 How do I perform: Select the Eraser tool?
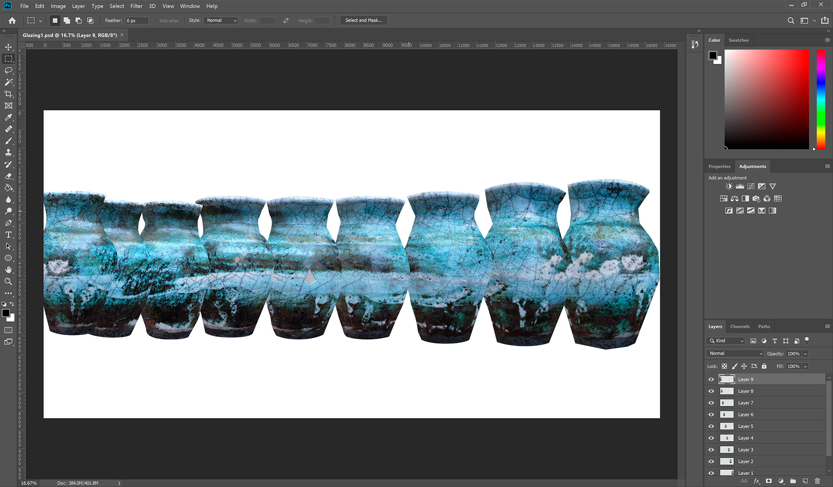pyautogui.click(x=8, y=176)
